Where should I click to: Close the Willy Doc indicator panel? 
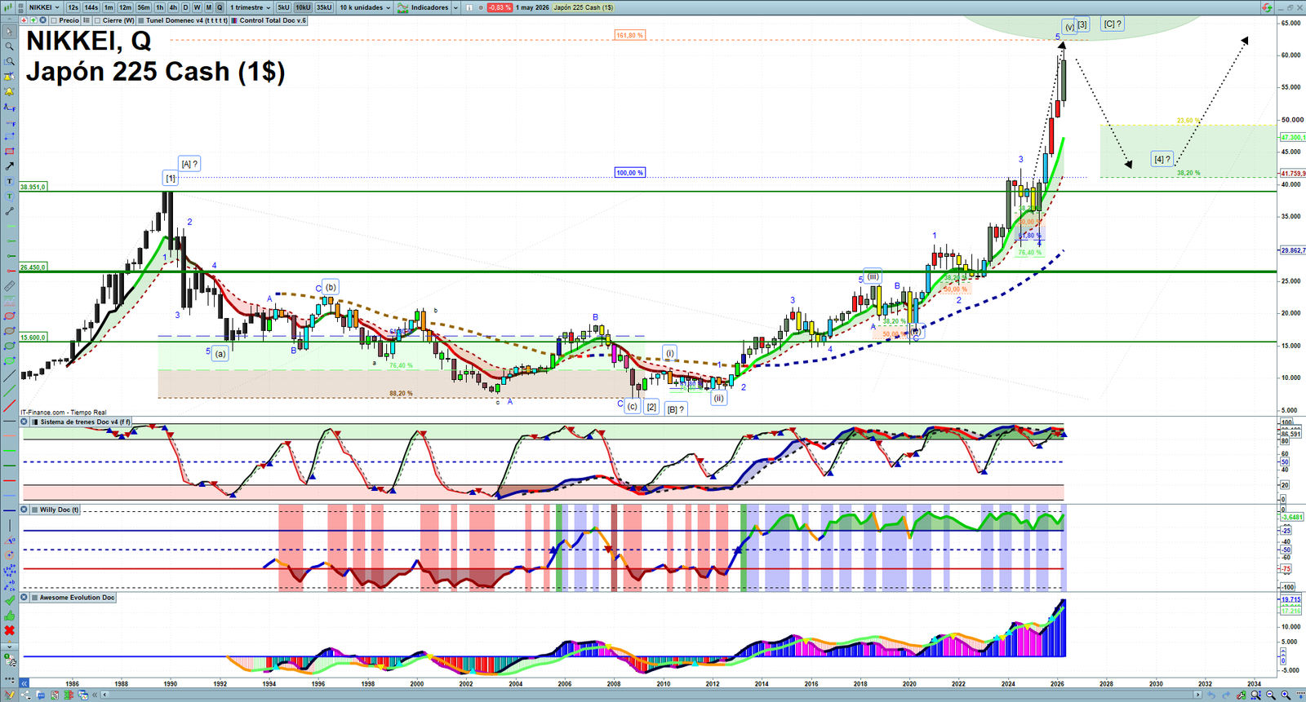coord(24,510)
